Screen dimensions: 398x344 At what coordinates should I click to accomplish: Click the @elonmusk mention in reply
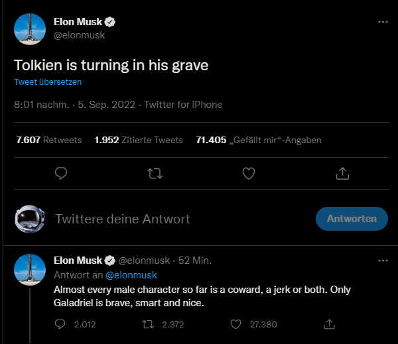pos(131,275)
